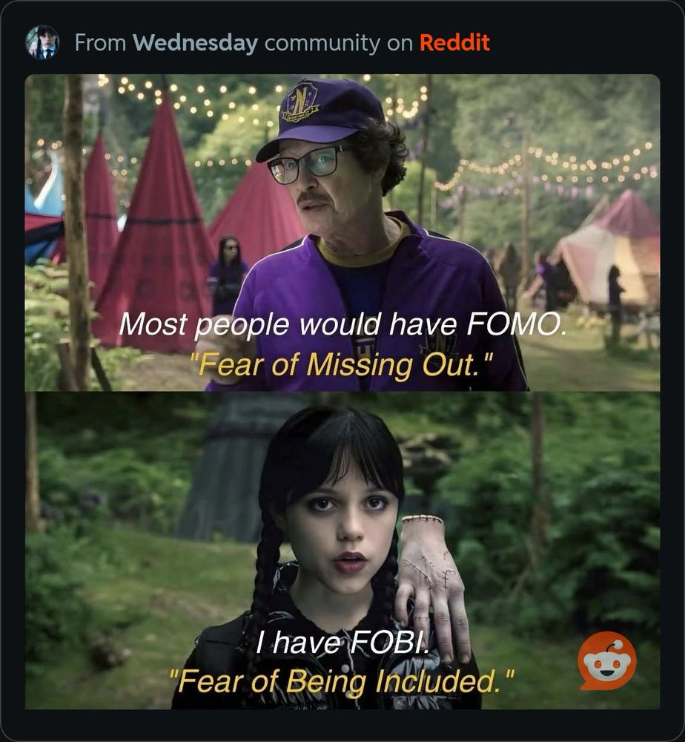Screen dimensions: 685x742
Task: Select the top camp scene image panel
Action: tap(342, 232)
